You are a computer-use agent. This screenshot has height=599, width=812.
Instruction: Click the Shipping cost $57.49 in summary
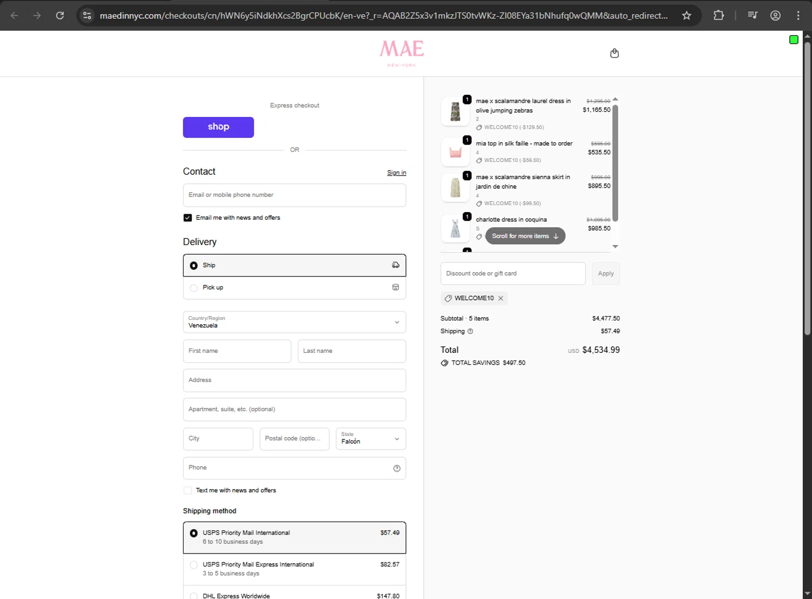pyautogui.click(x=610, y=331)
